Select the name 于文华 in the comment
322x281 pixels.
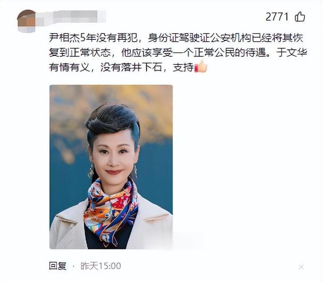[292, 52]
